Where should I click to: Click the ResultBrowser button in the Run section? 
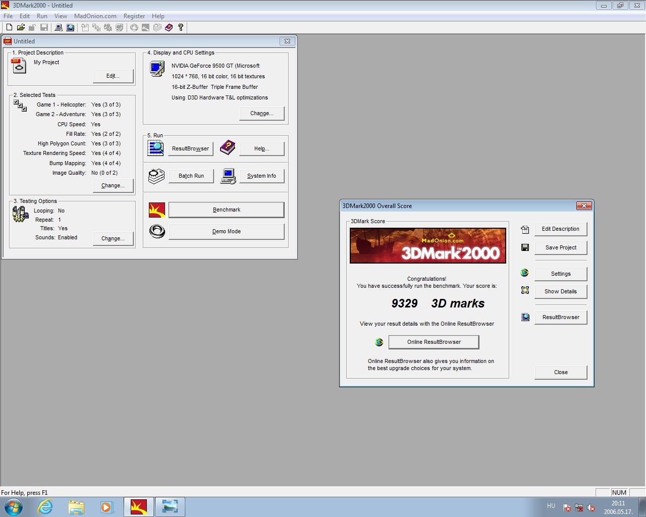191,149
